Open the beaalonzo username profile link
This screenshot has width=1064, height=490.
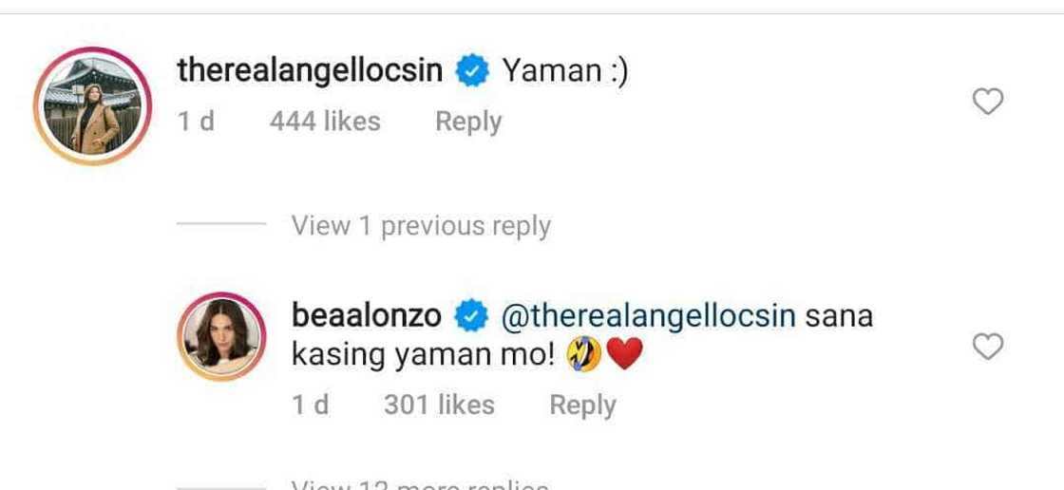[367, 315]
